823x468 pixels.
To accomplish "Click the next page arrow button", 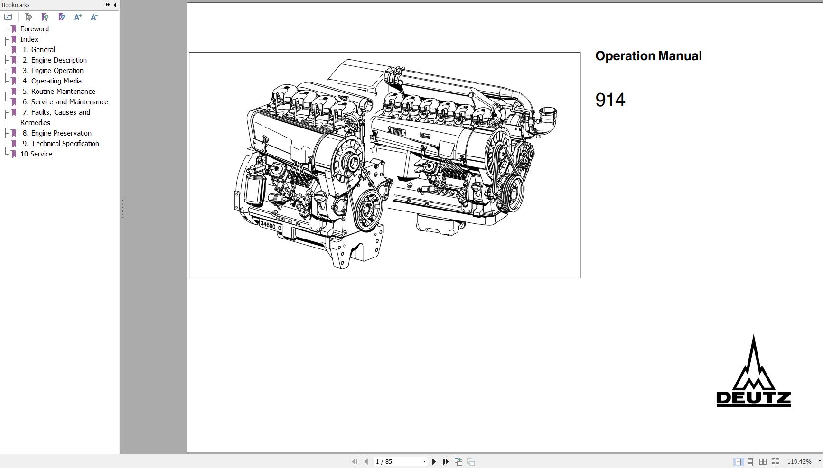I will tap(433, 461).
